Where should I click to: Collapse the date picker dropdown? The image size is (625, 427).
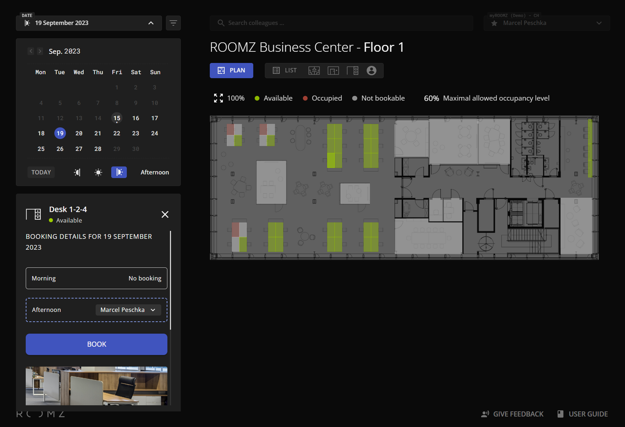point(151,23)
